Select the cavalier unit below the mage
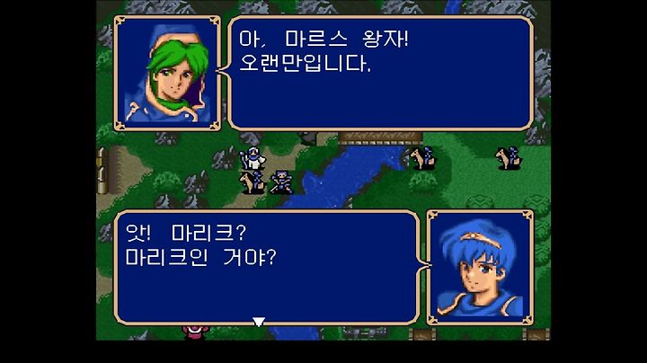 click(x=253, y=182)
